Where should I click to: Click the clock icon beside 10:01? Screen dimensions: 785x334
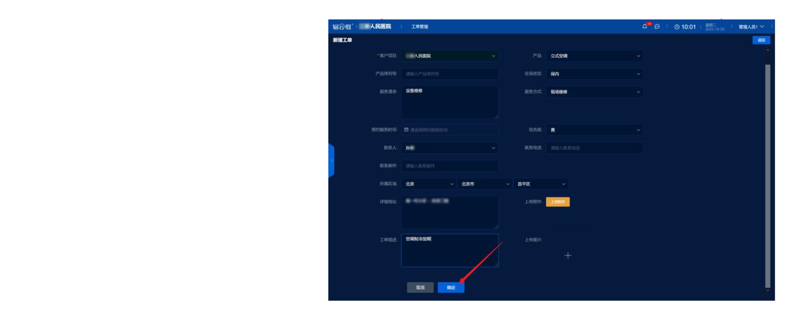pyautogui.click(x=677, y=27)
